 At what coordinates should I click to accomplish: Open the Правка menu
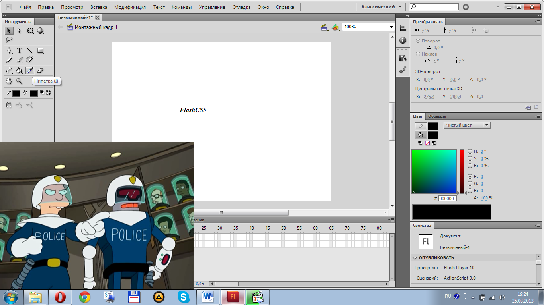click(x=46, y=7)
